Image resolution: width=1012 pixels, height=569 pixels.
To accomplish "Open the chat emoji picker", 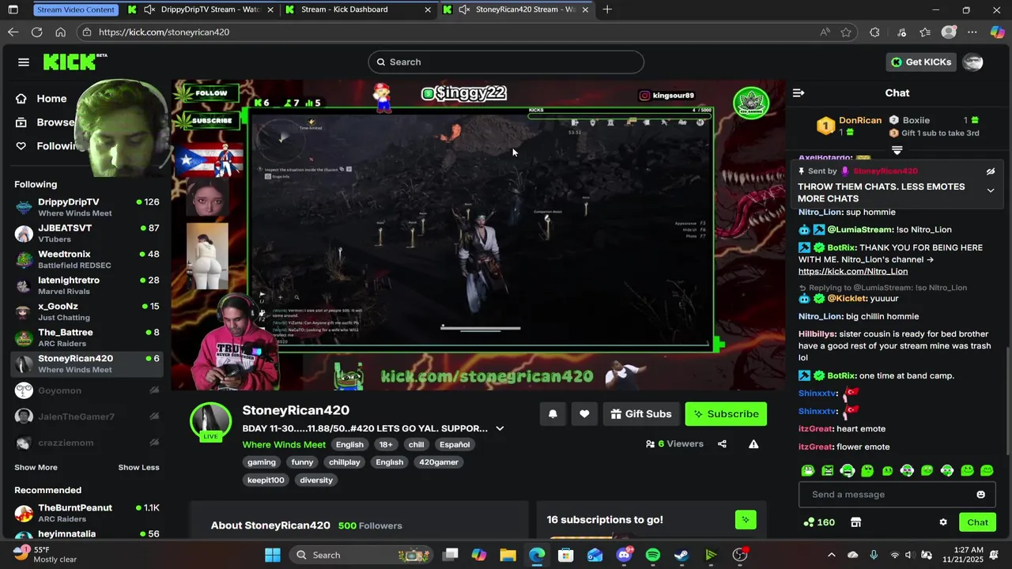I will pyautogui.click(x=980, y=495).
